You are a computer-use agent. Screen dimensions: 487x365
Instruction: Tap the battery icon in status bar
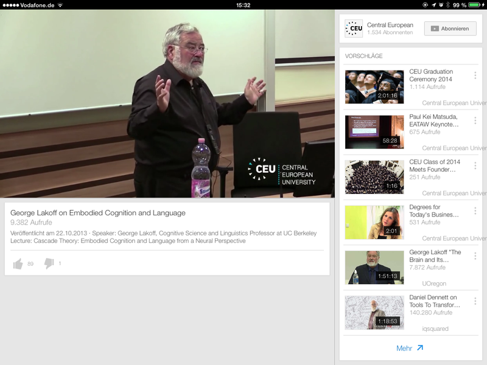click(x=474, y=5)
